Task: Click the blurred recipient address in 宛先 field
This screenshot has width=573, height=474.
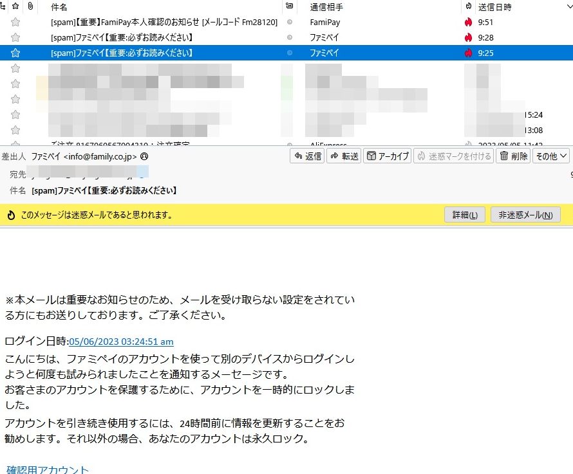Action: 88,172
